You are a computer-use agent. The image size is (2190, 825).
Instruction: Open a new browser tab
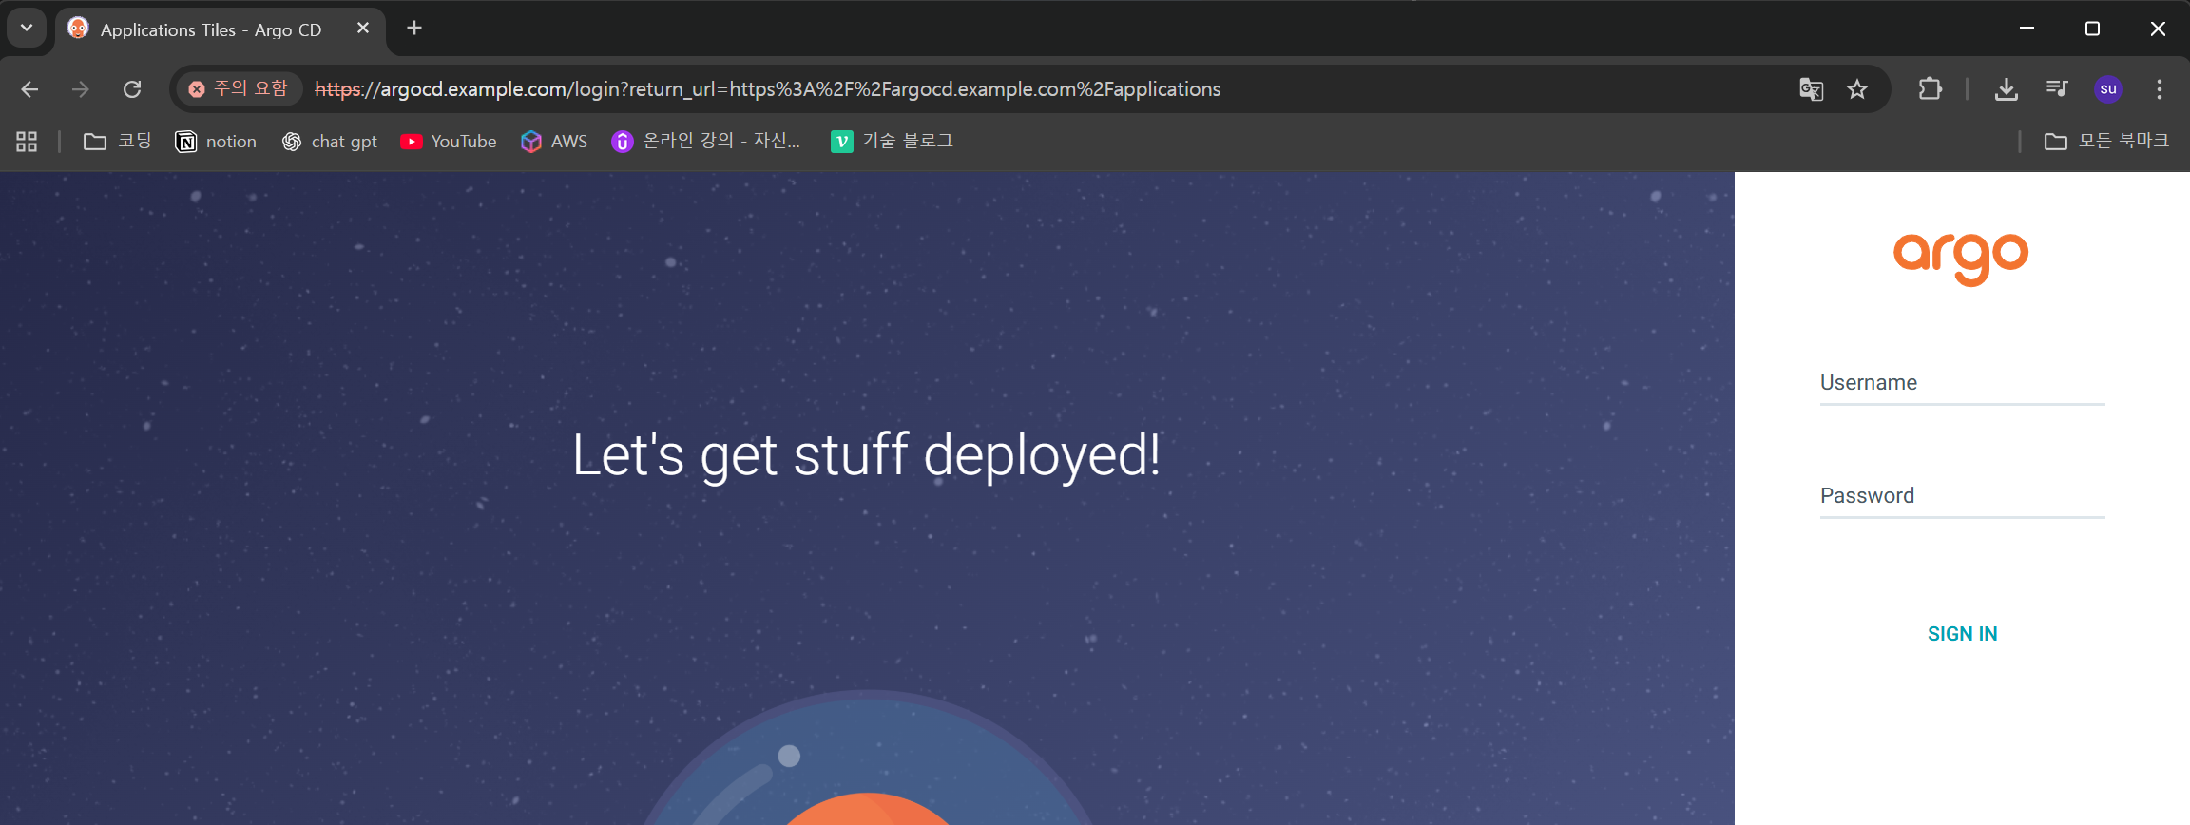(414, 29)
